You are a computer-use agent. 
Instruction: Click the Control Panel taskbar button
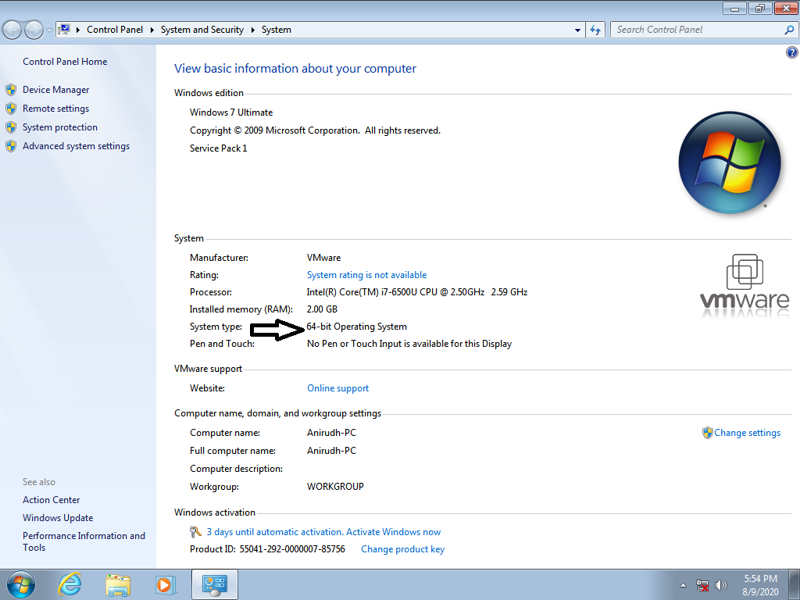[215, 584]
